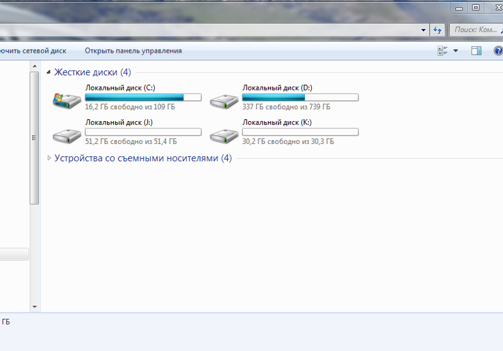Click the Локальный диск (J:) drive icon

(x=67, y=134)
